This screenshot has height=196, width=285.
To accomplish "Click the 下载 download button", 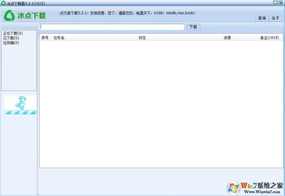I will [193, 27].
